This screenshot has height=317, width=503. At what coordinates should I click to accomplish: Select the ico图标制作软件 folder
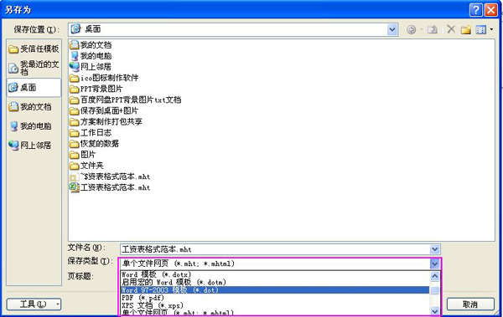click(104, 78)
